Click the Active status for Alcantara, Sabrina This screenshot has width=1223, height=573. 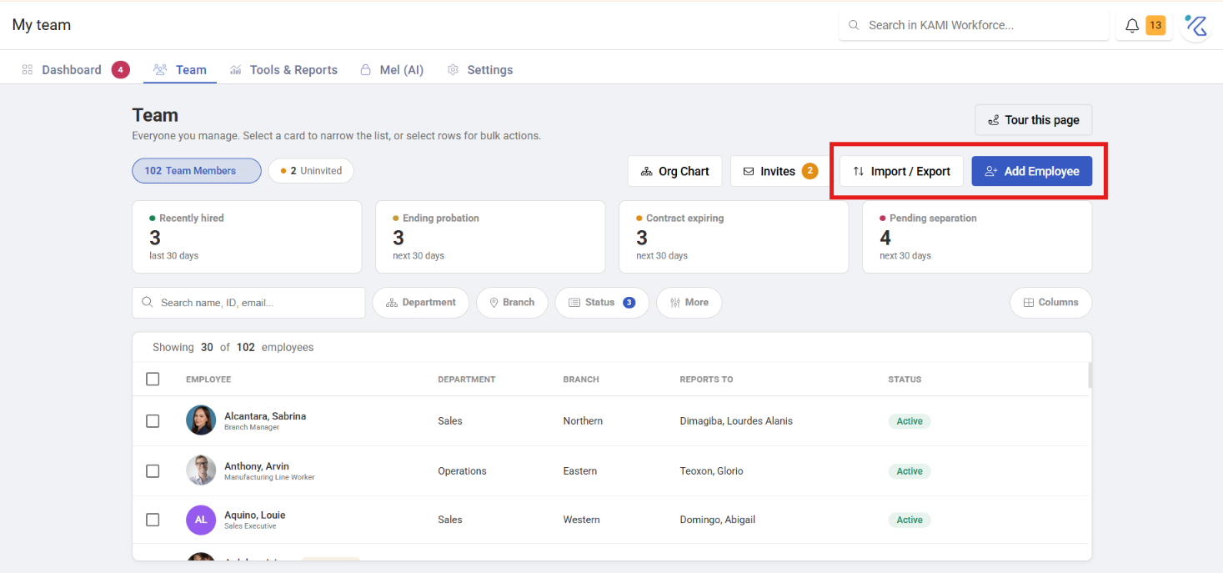click(x=910, y=421)
